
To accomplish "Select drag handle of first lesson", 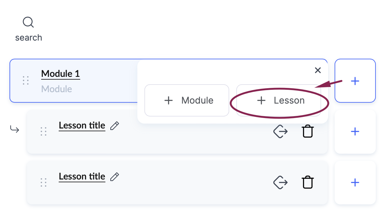I will point(43,132).
